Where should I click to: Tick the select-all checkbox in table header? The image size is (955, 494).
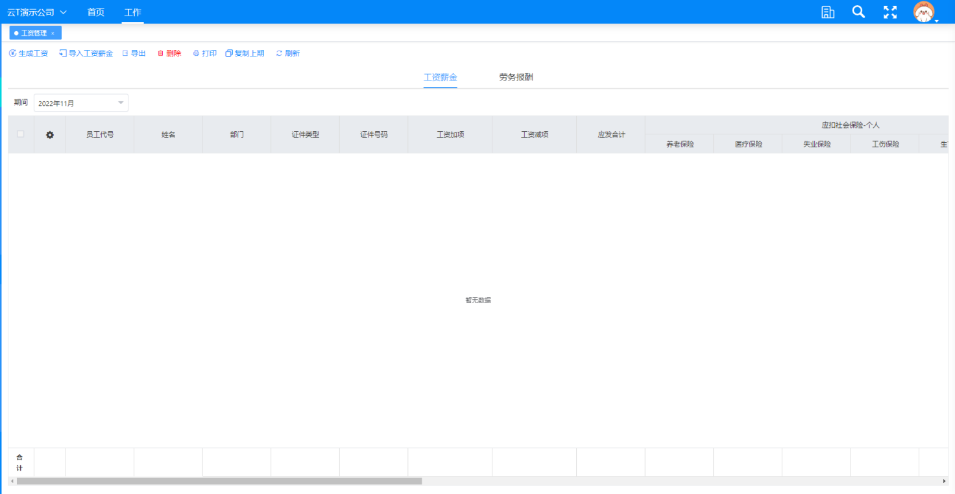tap(21, 134)
